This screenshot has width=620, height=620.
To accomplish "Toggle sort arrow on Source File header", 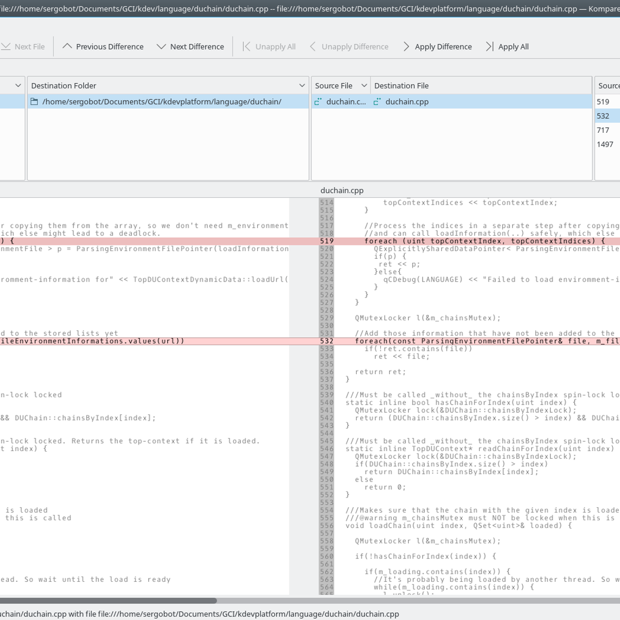I will [x=364, y=86].
